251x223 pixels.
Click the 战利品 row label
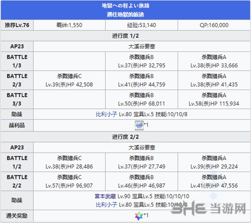[17, 125]
